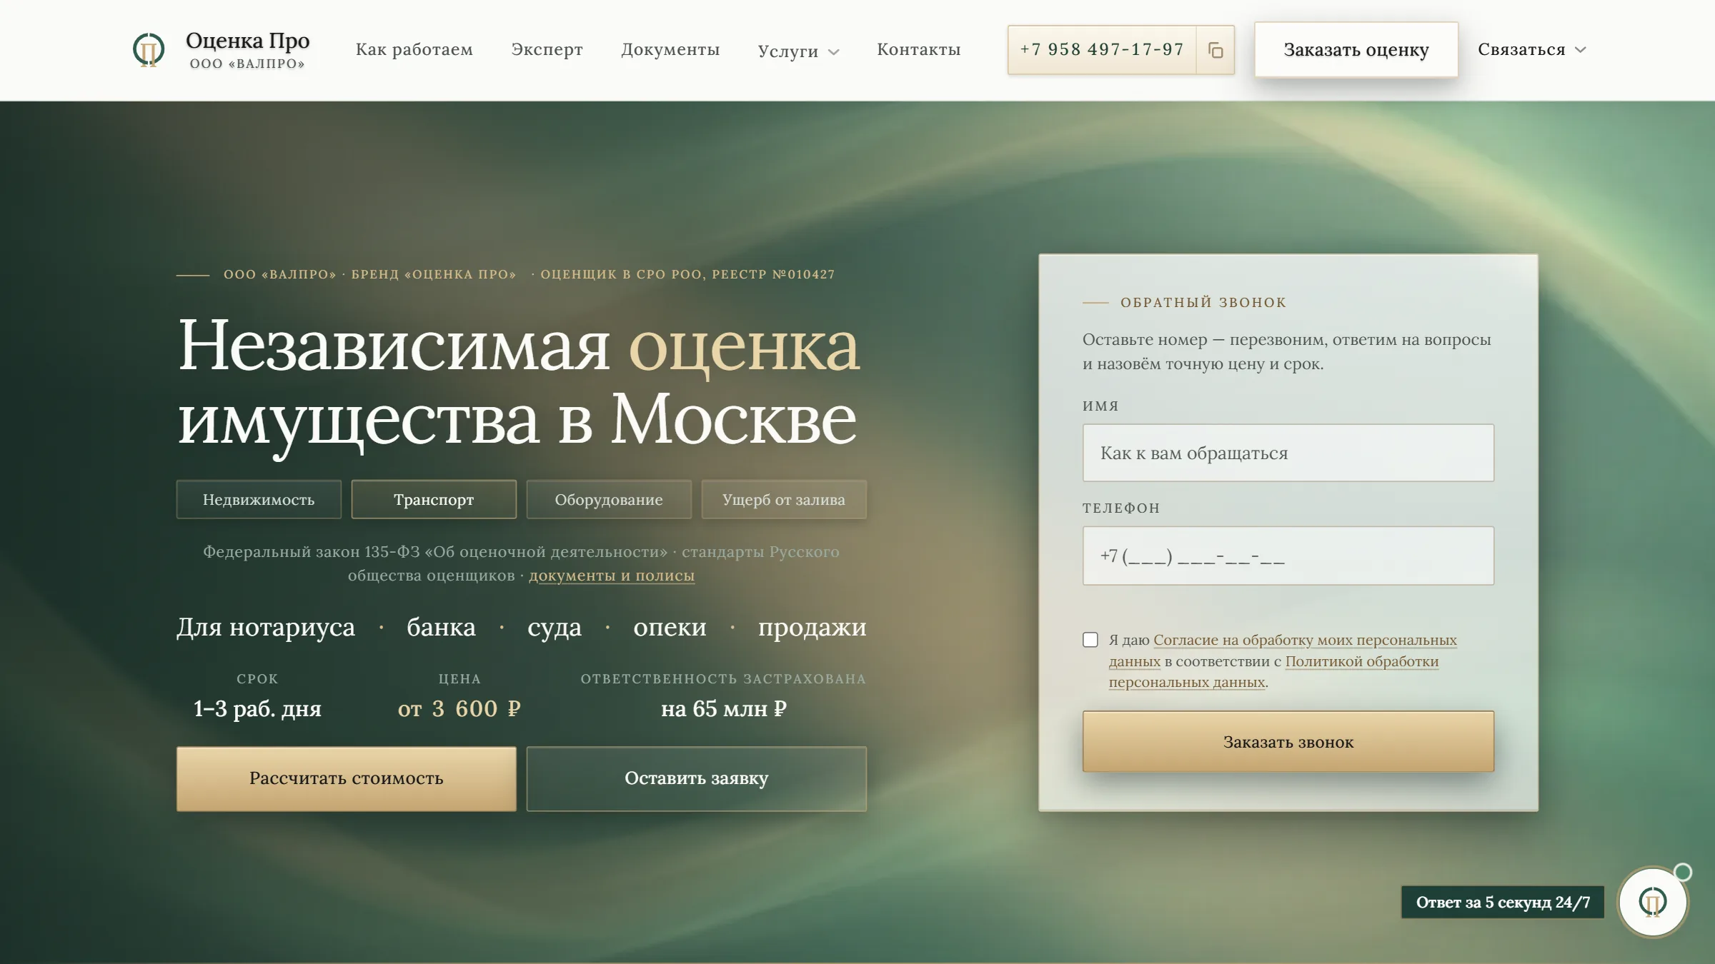Go to the Эксперт section

pyautogui.click(x=547, y=49)
